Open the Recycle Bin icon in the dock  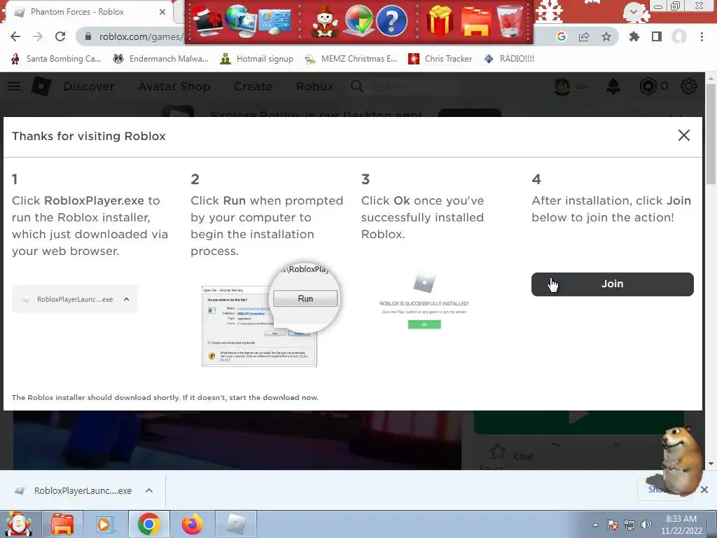point(510,22)
